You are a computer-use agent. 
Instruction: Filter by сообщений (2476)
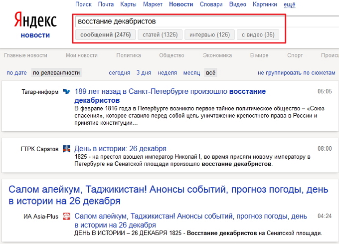click(106, 35)
